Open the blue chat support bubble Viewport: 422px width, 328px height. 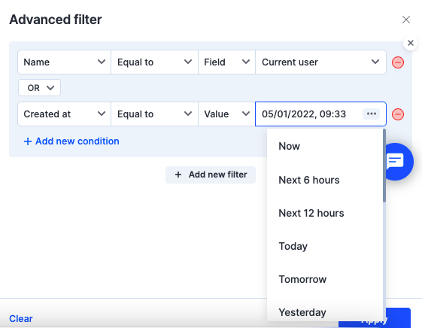click(x=399, y=162)
